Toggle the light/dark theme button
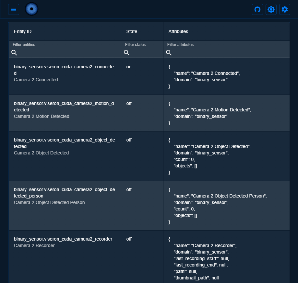298x283 pixels. click(x=271, y=9)
